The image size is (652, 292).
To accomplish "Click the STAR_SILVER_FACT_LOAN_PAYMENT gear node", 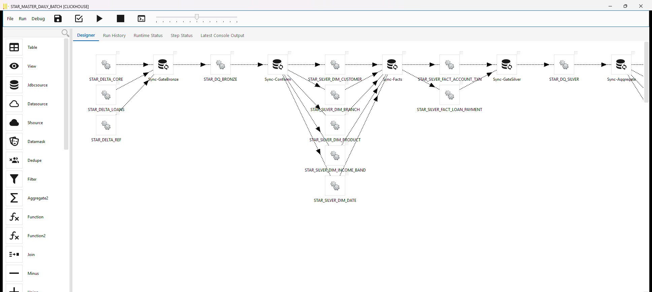I will 450,95.
